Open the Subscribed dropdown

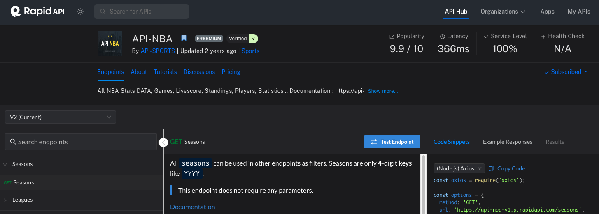point(566,71)
